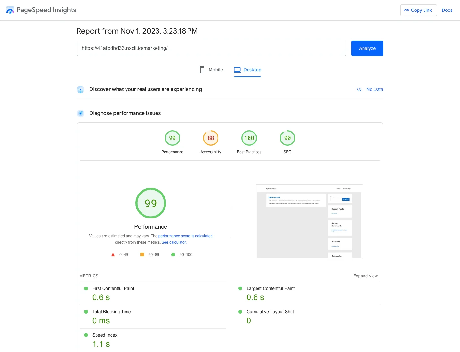Click the URL input field
Image resolution: width=460 pixels, height=352 pixels.
[x=211, y=48]
